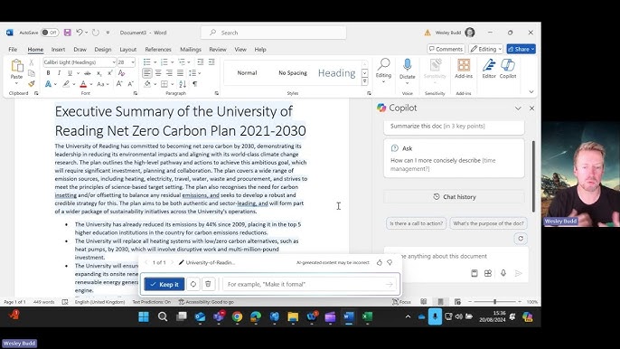Launch the Editor proofing tool

[489, 69]
